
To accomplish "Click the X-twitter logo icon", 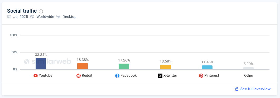I will point(160,76).
